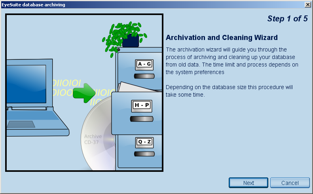This screenshot has width=313, height=194.
Task: Click the yellow binary digits beside the laptop
Action: [x=65, y=88]
